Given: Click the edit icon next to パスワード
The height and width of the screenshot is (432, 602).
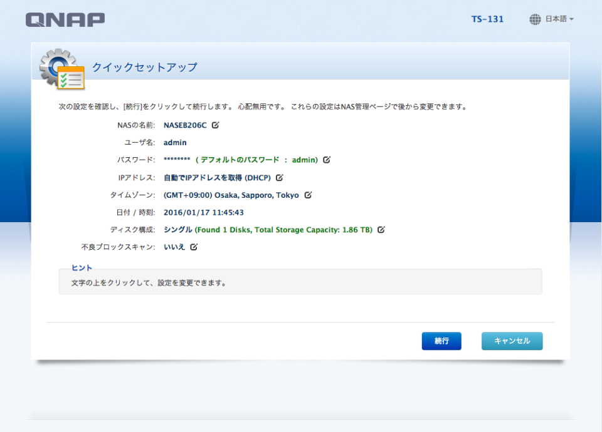Looking at the screenshot, I should coord(327,160).
